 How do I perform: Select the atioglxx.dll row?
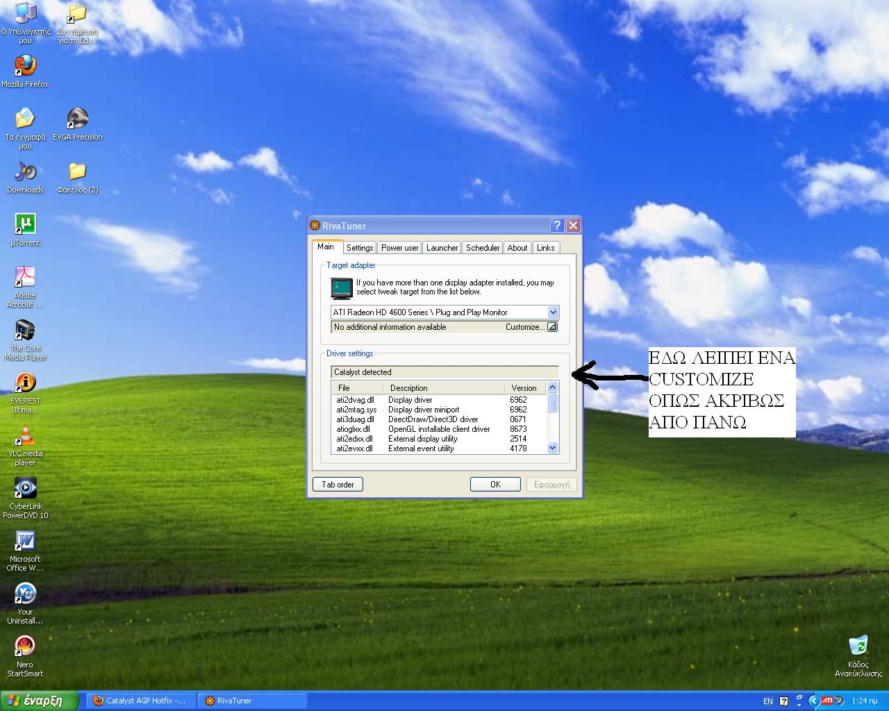tap(440, 429)
